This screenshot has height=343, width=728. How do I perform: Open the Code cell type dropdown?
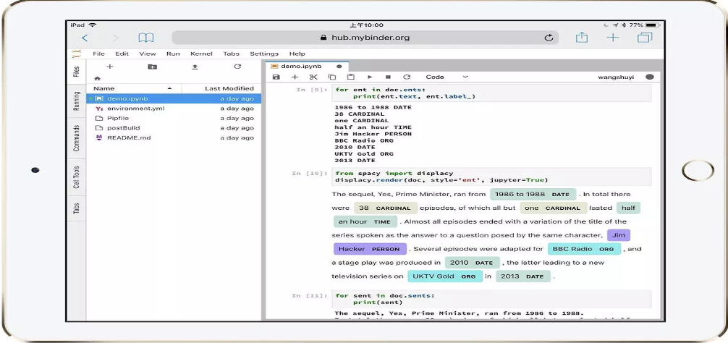pyautogui.click(x=446, y=77)
